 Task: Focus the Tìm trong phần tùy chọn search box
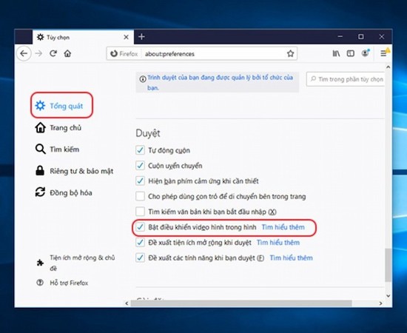pyautogui.click(x=346, y=79)
